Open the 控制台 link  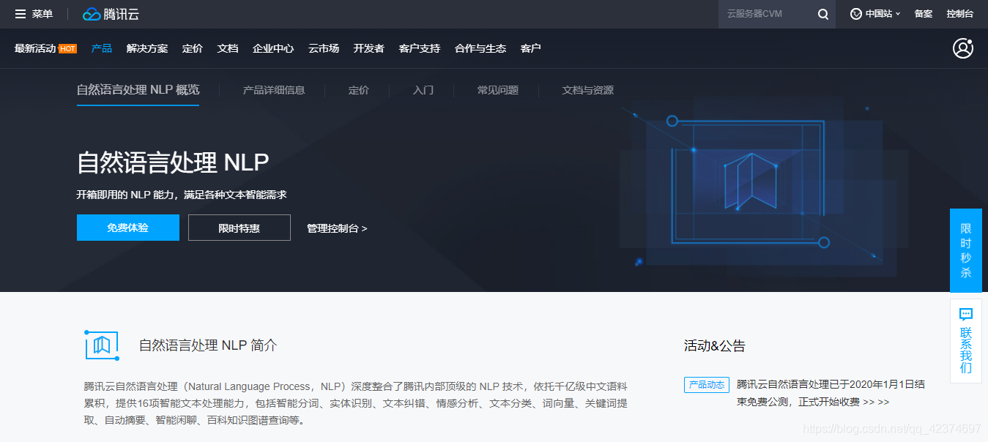pyautogui.click(x=959, y=14)
